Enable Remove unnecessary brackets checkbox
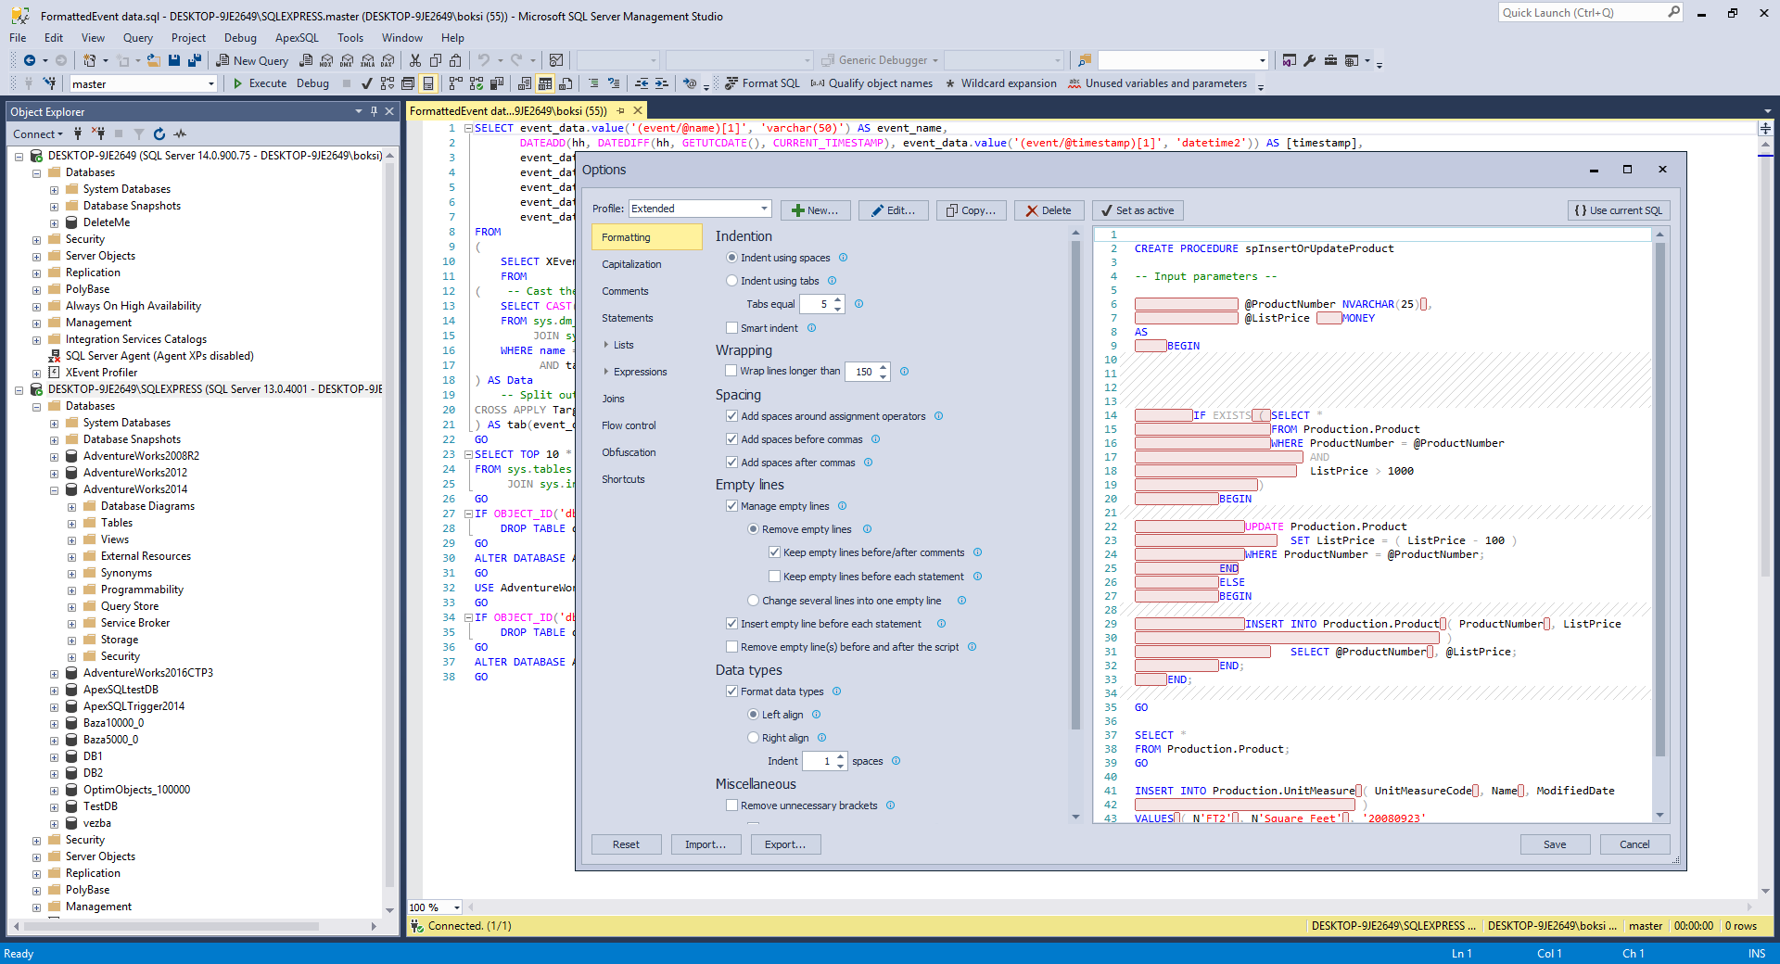 (732, 805)
